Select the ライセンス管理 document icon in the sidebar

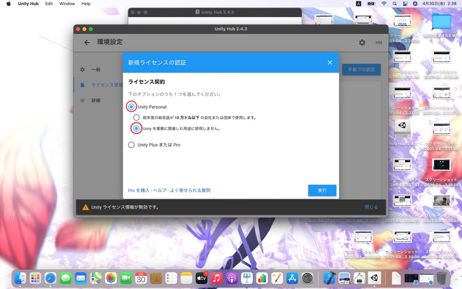click(82, 85)
